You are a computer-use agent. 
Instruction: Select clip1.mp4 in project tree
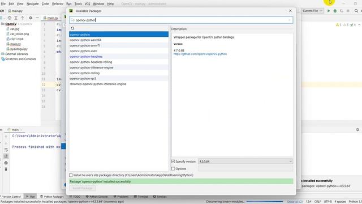pyautogui.click(x=16, y=39)
